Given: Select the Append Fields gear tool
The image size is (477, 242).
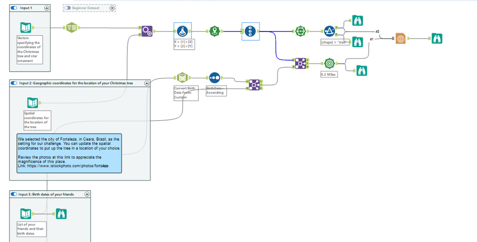Looking at the screenshot, I should (x=147, y=31).
